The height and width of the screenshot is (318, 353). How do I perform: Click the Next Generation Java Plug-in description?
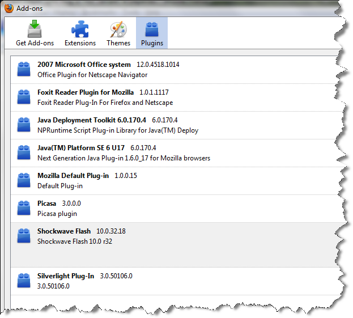coord(124,158)
